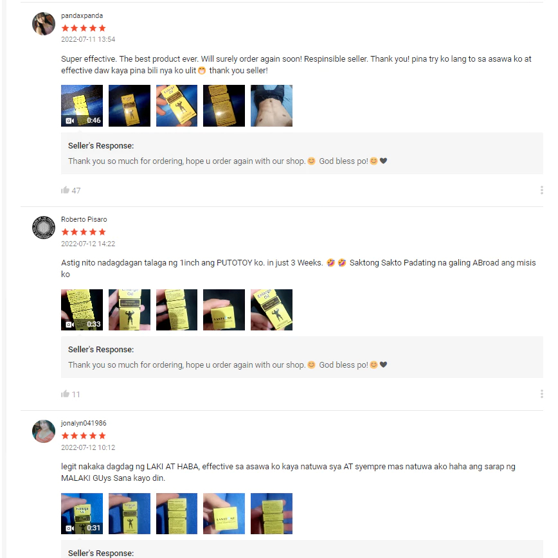This screenshot has width=558, height=558.
Task: View pandaxpanda's third photo of yellow box
Action: (x=177, y=105)
